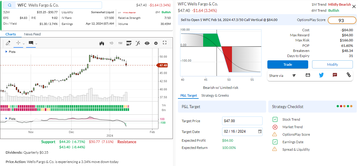Share the trade on StockTwits

pos(335,75)
